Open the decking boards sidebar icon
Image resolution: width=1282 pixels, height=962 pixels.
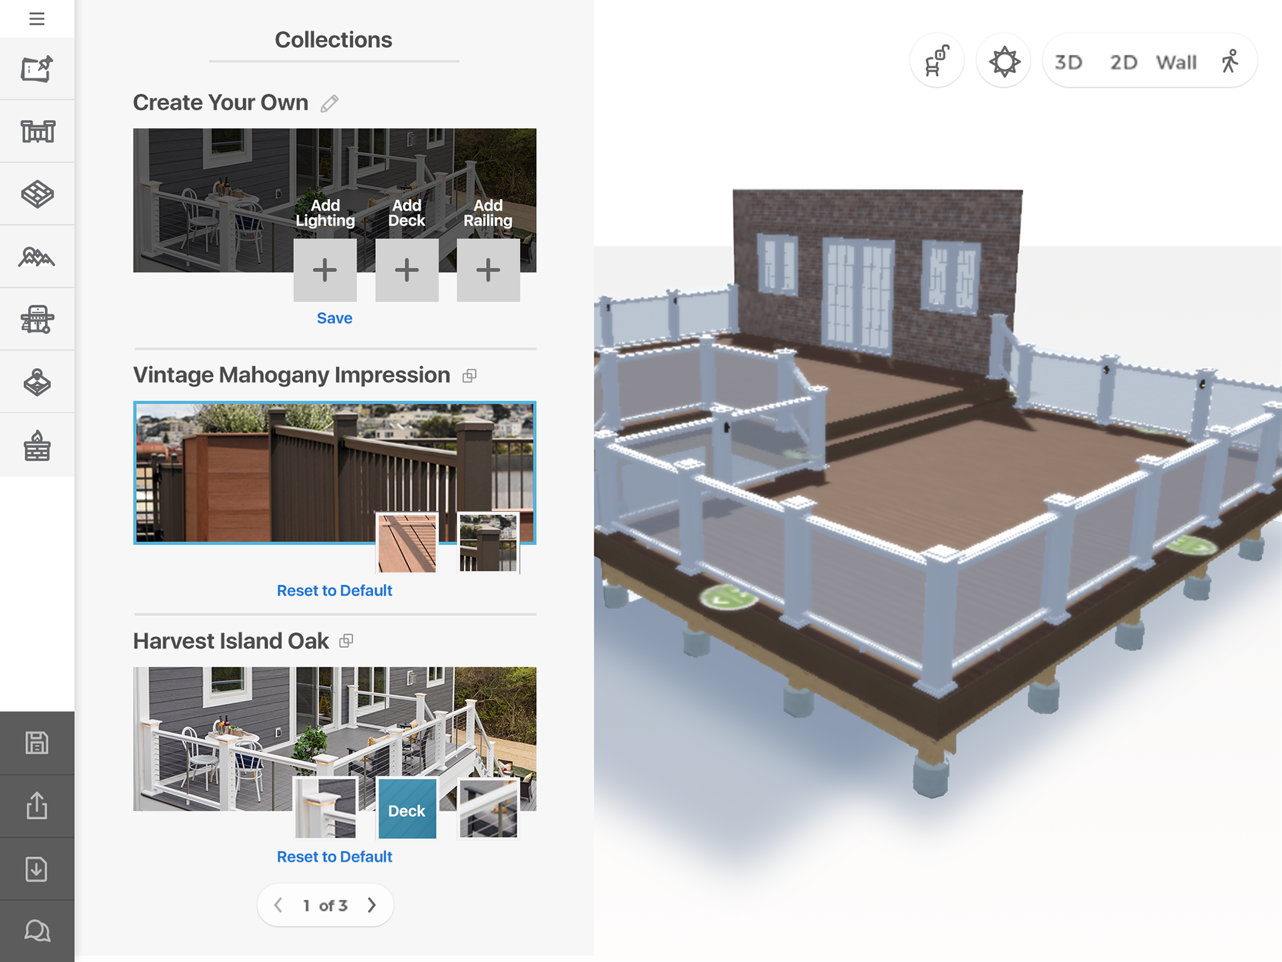click(37, 194)
